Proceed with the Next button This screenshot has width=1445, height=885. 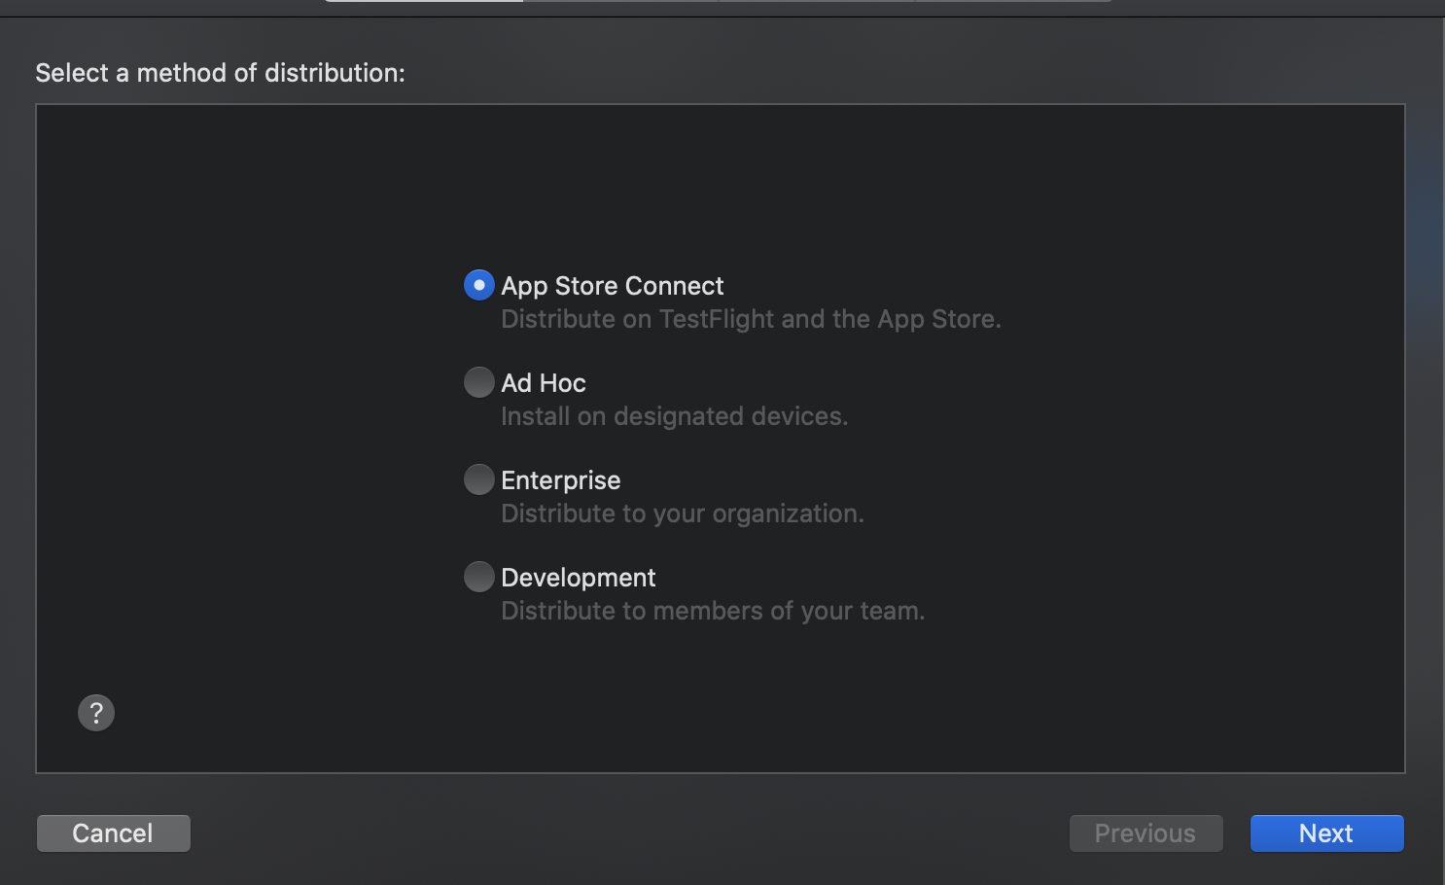coord(1326,833)
